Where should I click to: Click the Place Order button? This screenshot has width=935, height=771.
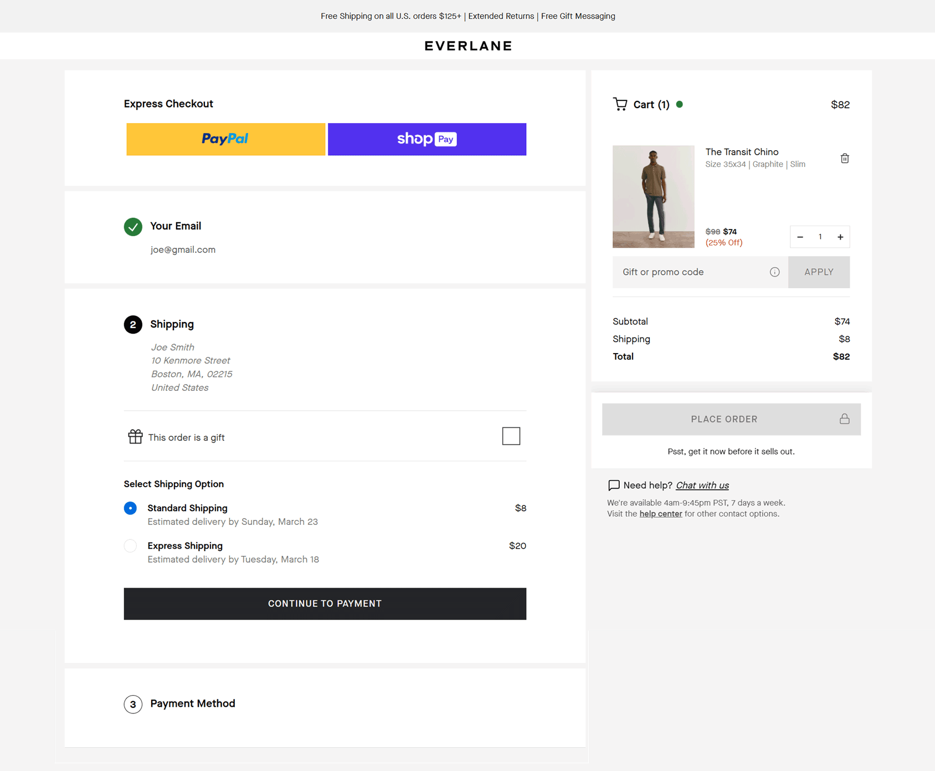(731, 419)
